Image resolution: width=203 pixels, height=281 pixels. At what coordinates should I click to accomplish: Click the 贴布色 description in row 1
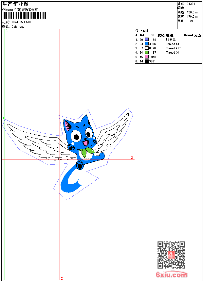coord(171,40)
